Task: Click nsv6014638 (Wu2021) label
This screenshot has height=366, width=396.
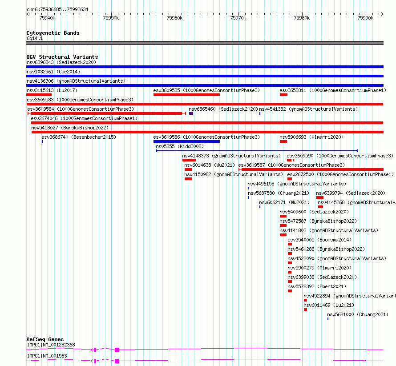Action: click(210, 165)
